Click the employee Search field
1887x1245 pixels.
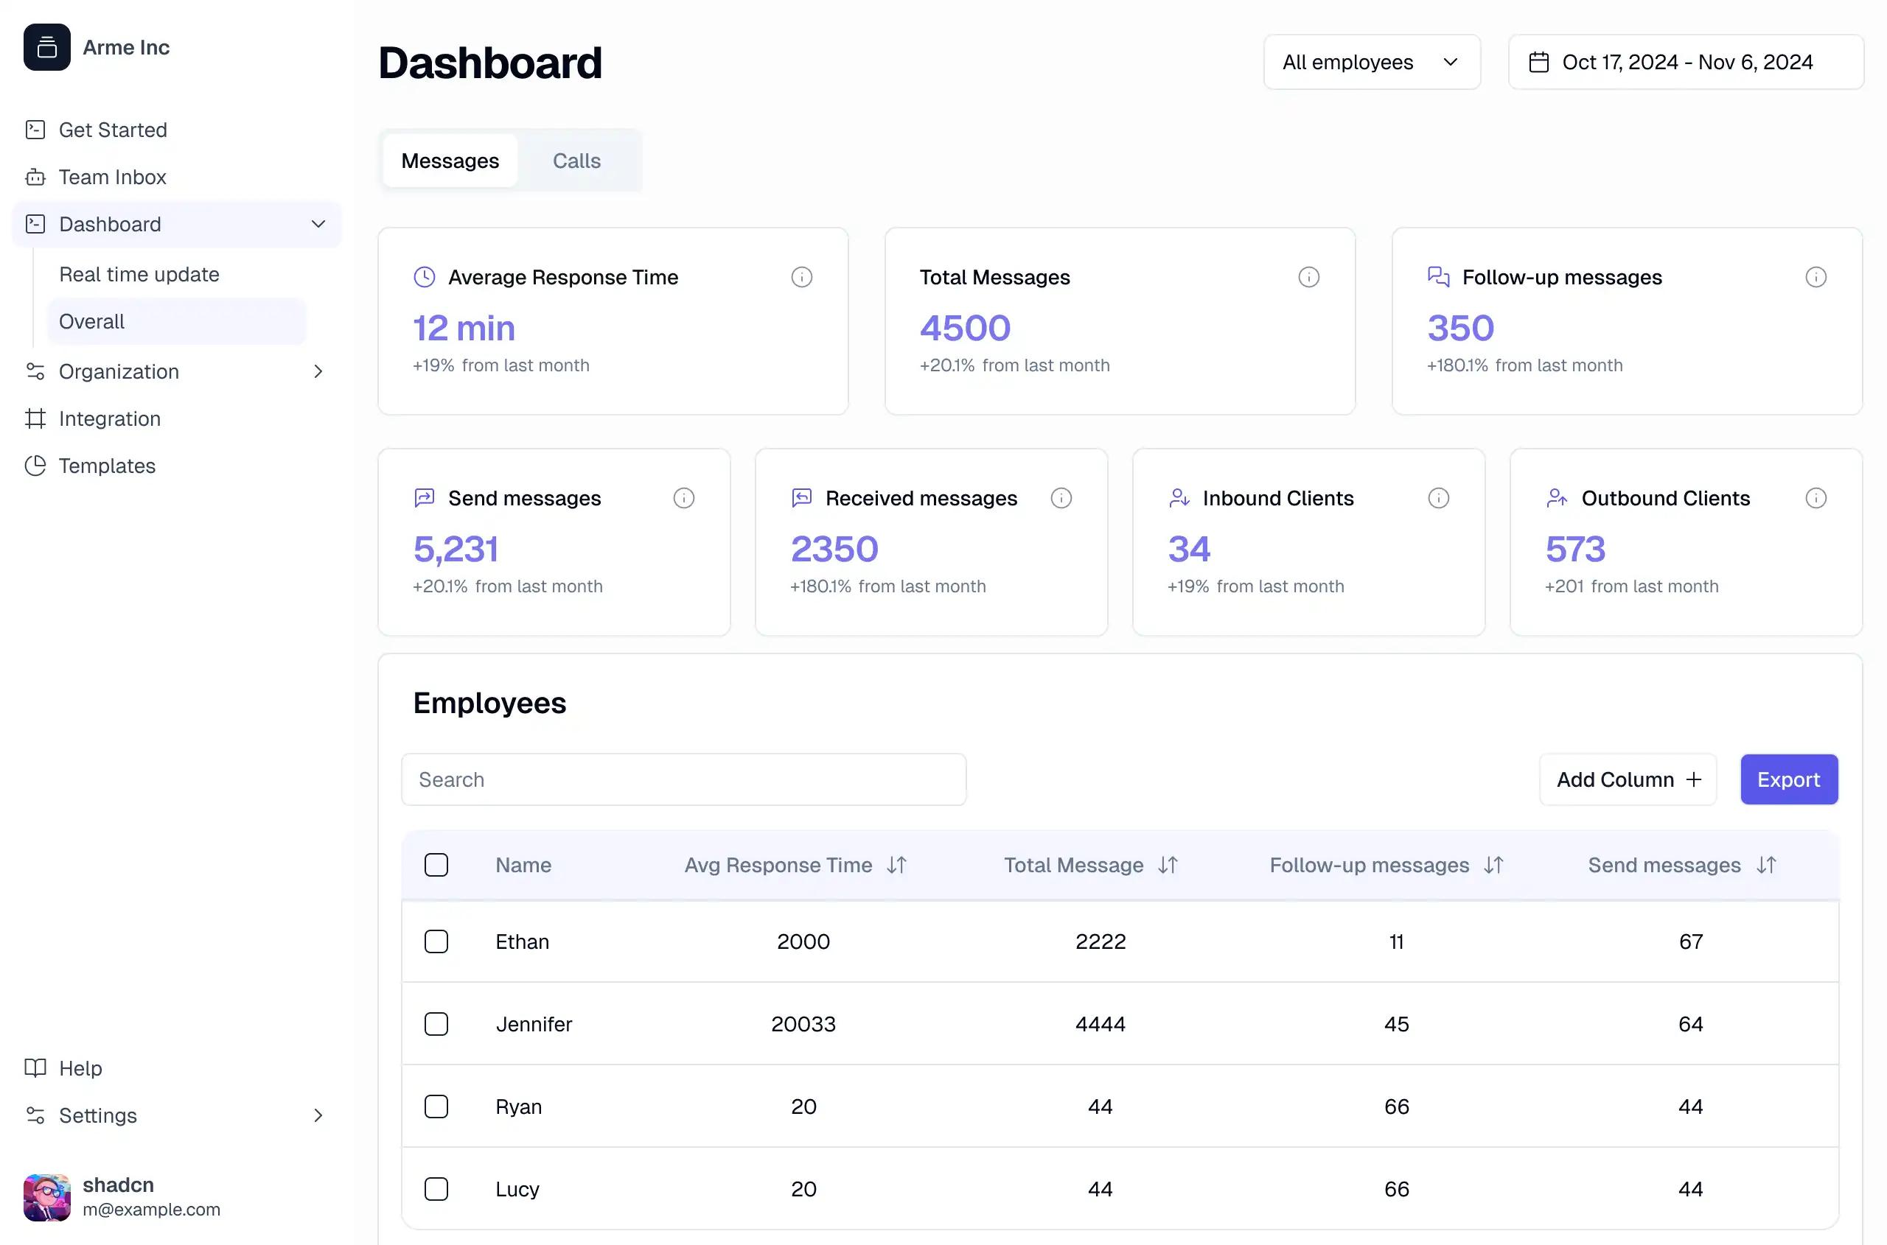click(683, 779)
